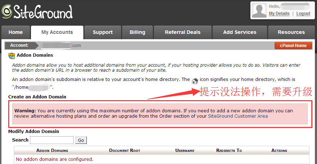Click the My Details link
Image resolution: width=317 pixels, height=164 pixels.
click(279, 14)
